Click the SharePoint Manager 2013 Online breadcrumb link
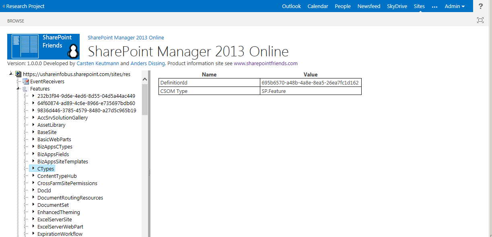 pos(126,38)
